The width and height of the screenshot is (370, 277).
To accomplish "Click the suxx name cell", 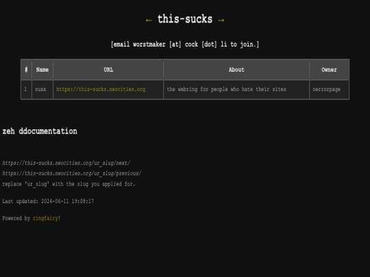I will (42, 90).
